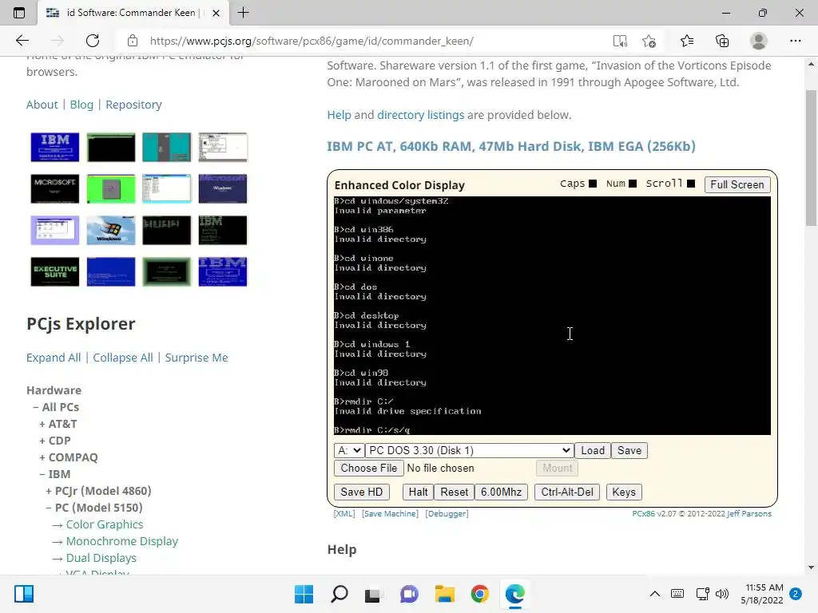Open the drive A: dropdown
The image size is (818, 613).
click(348, 450)
